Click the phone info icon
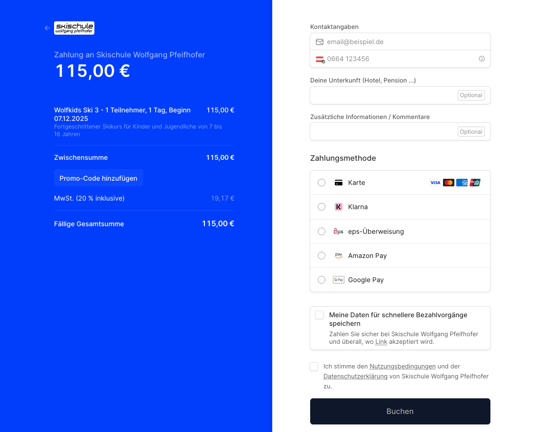The height and width of the screenshot is (432, 544). pos(481,59)
